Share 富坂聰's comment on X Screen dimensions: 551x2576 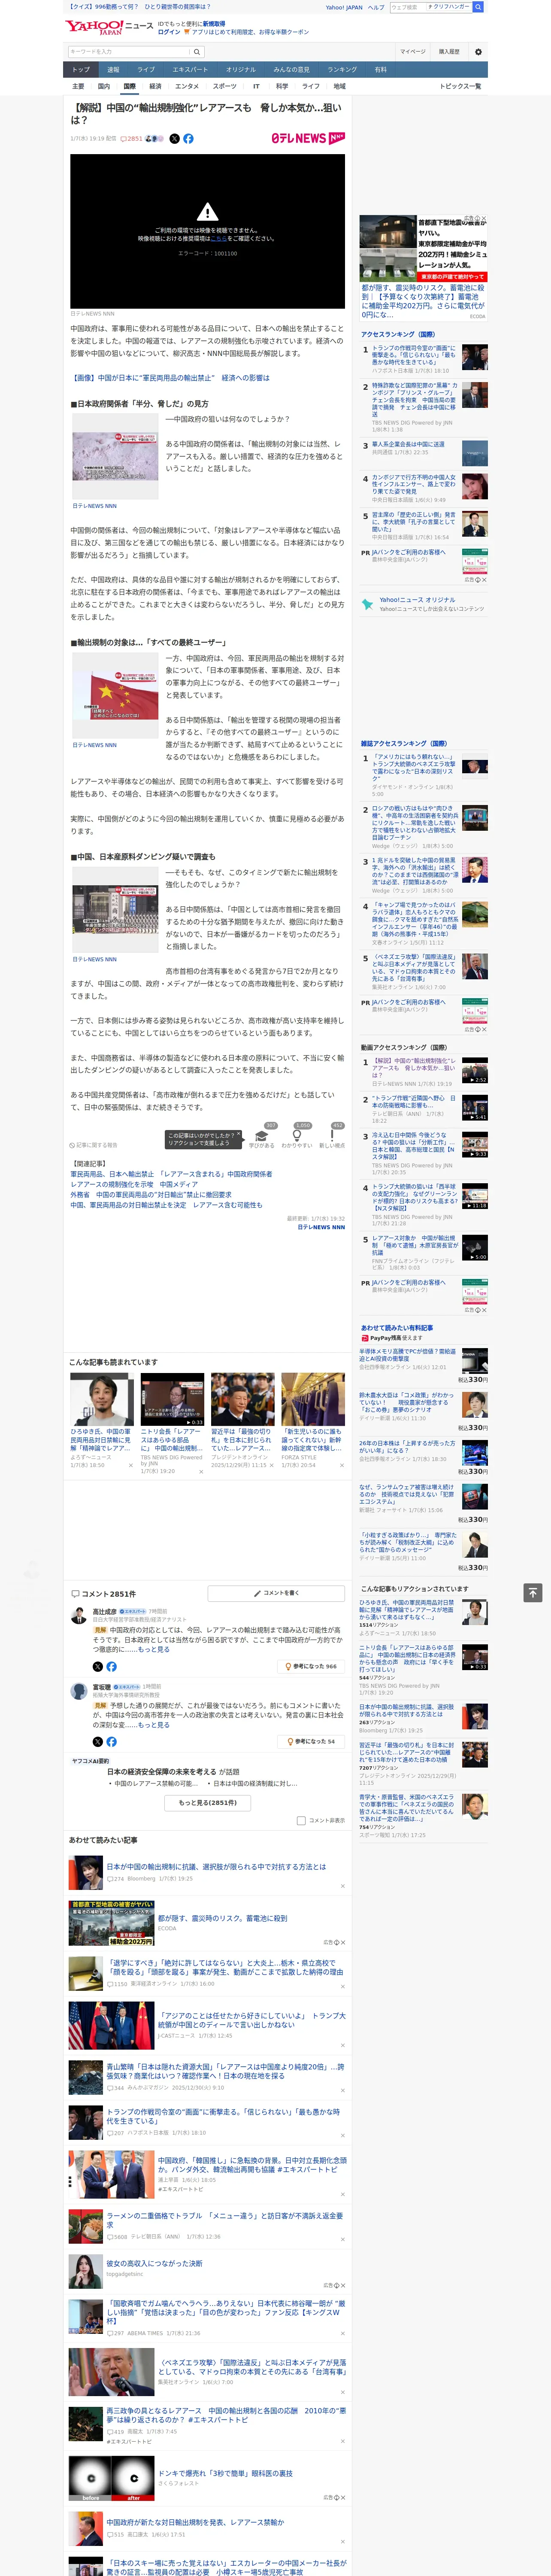pos(98,1742)
